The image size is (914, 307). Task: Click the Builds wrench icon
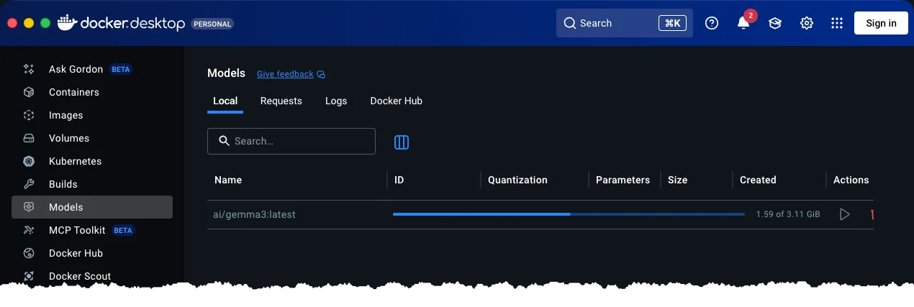29,184
